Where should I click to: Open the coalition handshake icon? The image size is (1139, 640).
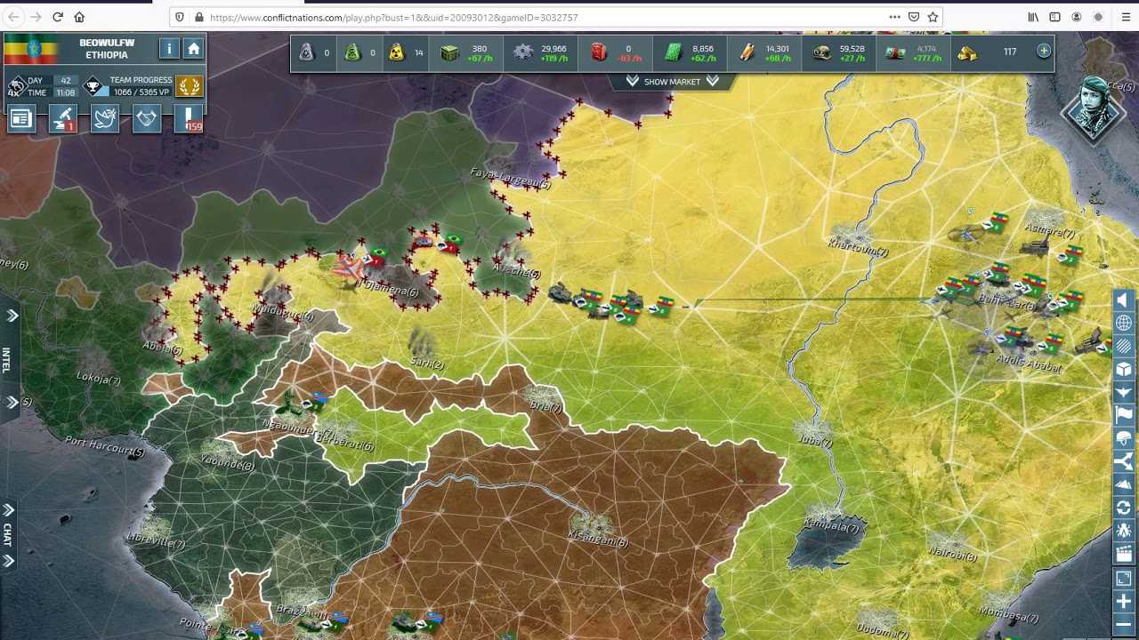(147, 118)
